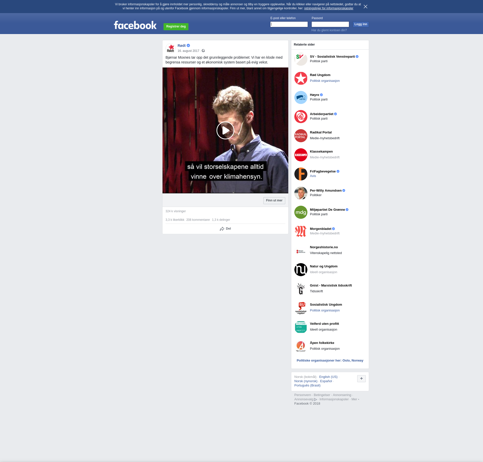Open Morgenbladet page name link
Screen dimensions: 483x462
(320, 229)
